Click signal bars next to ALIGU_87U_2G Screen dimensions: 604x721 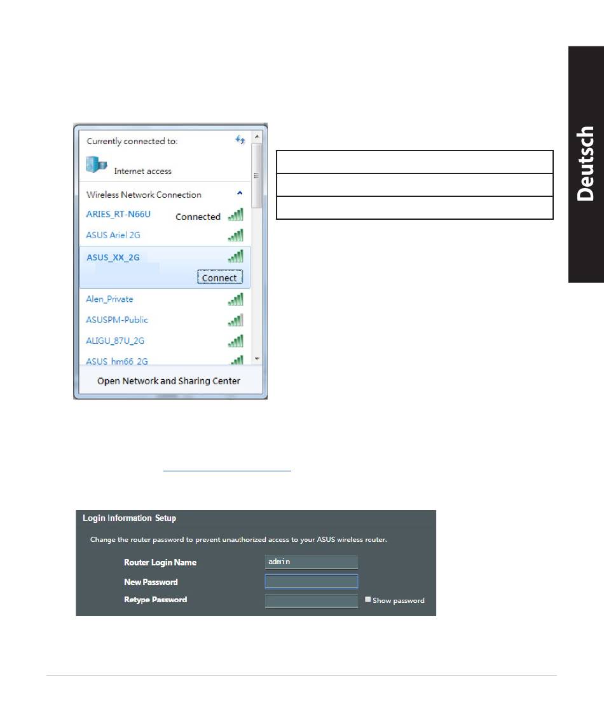coord(235,340)
